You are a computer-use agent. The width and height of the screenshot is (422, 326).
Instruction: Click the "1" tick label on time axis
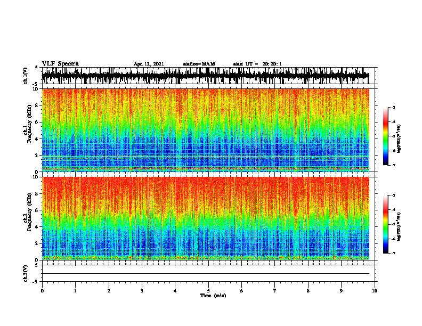[75, 290]
